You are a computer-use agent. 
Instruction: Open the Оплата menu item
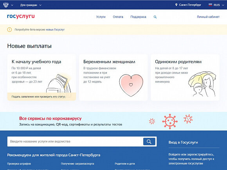pyautogui.click(x=118, y=17)
